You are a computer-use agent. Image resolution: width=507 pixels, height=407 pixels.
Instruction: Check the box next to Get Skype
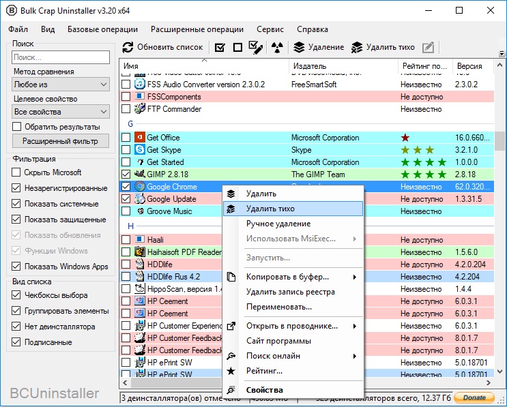coord(126,149)
